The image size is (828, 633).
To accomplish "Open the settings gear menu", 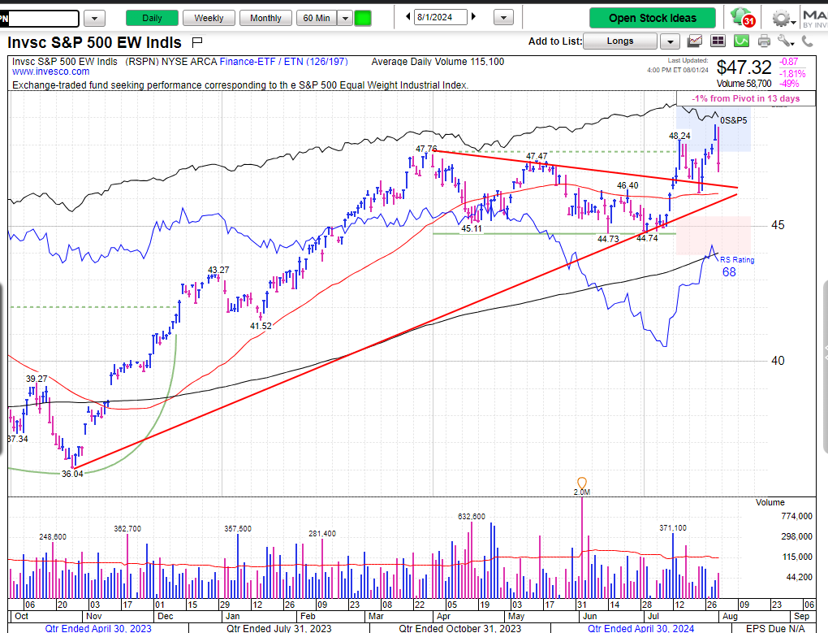I will click(x=783, y=19).
